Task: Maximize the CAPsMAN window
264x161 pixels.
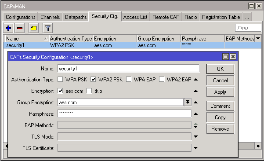Action: click(x=252, y=6)
